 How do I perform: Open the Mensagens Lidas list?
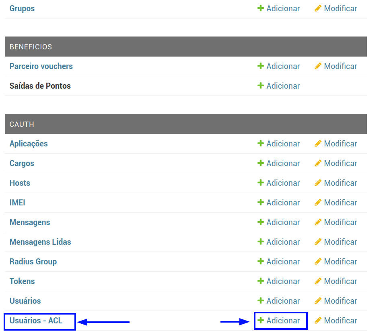click(40, 242)
